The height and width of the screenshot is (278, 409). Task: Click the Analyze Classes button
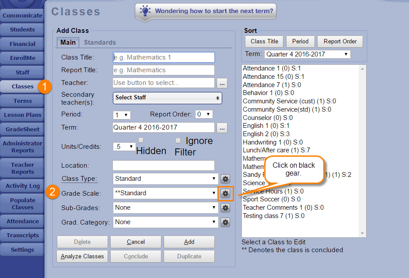tap(82, 256)
